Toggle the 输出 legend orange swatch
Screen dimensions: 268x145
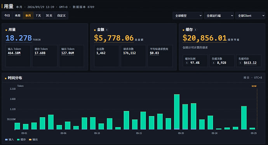pyautogui.click(x=30, y=140)
